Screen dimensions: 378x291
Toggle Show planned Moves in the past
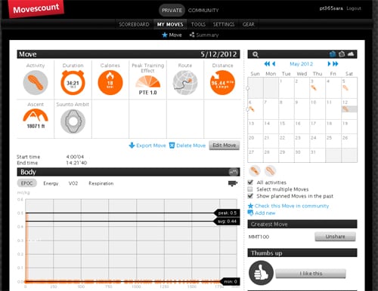[x=250, y=196]
